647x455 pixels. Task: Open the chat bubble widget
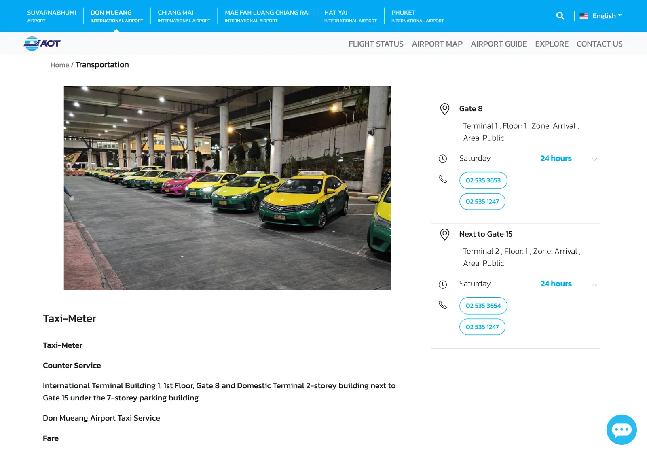pos(622,430)
